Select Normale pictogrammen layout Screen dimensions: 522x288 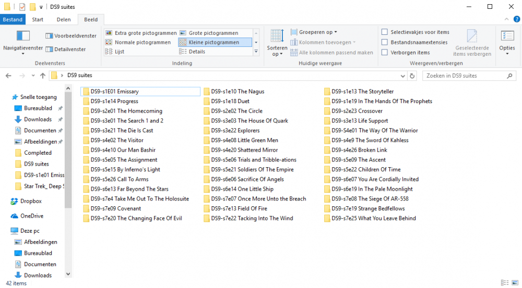pos(138,42)
